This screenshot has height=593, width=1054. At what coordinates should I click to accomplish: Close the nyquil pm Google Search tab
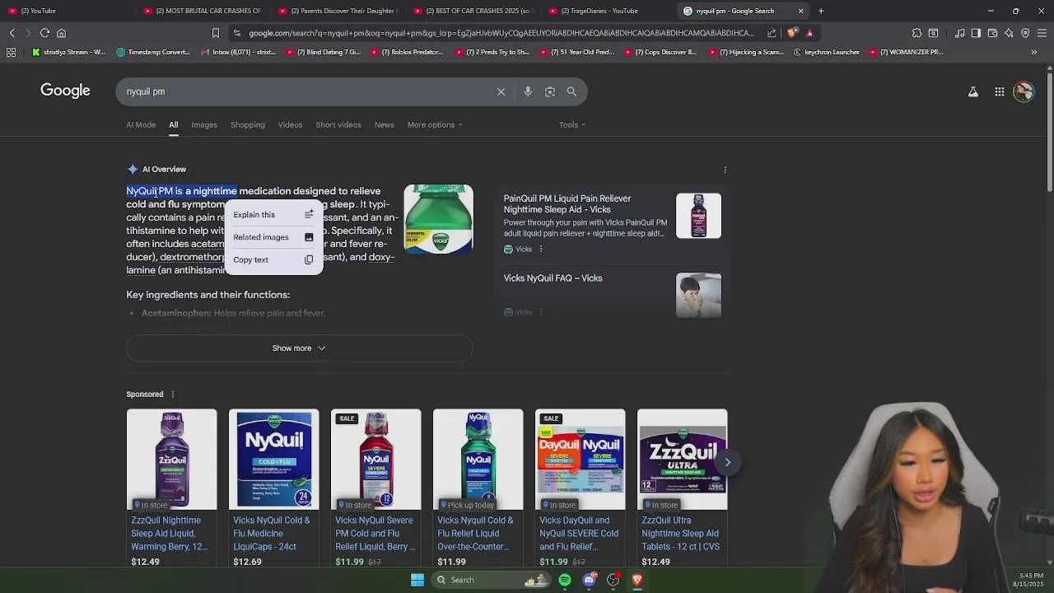(800, 11)
